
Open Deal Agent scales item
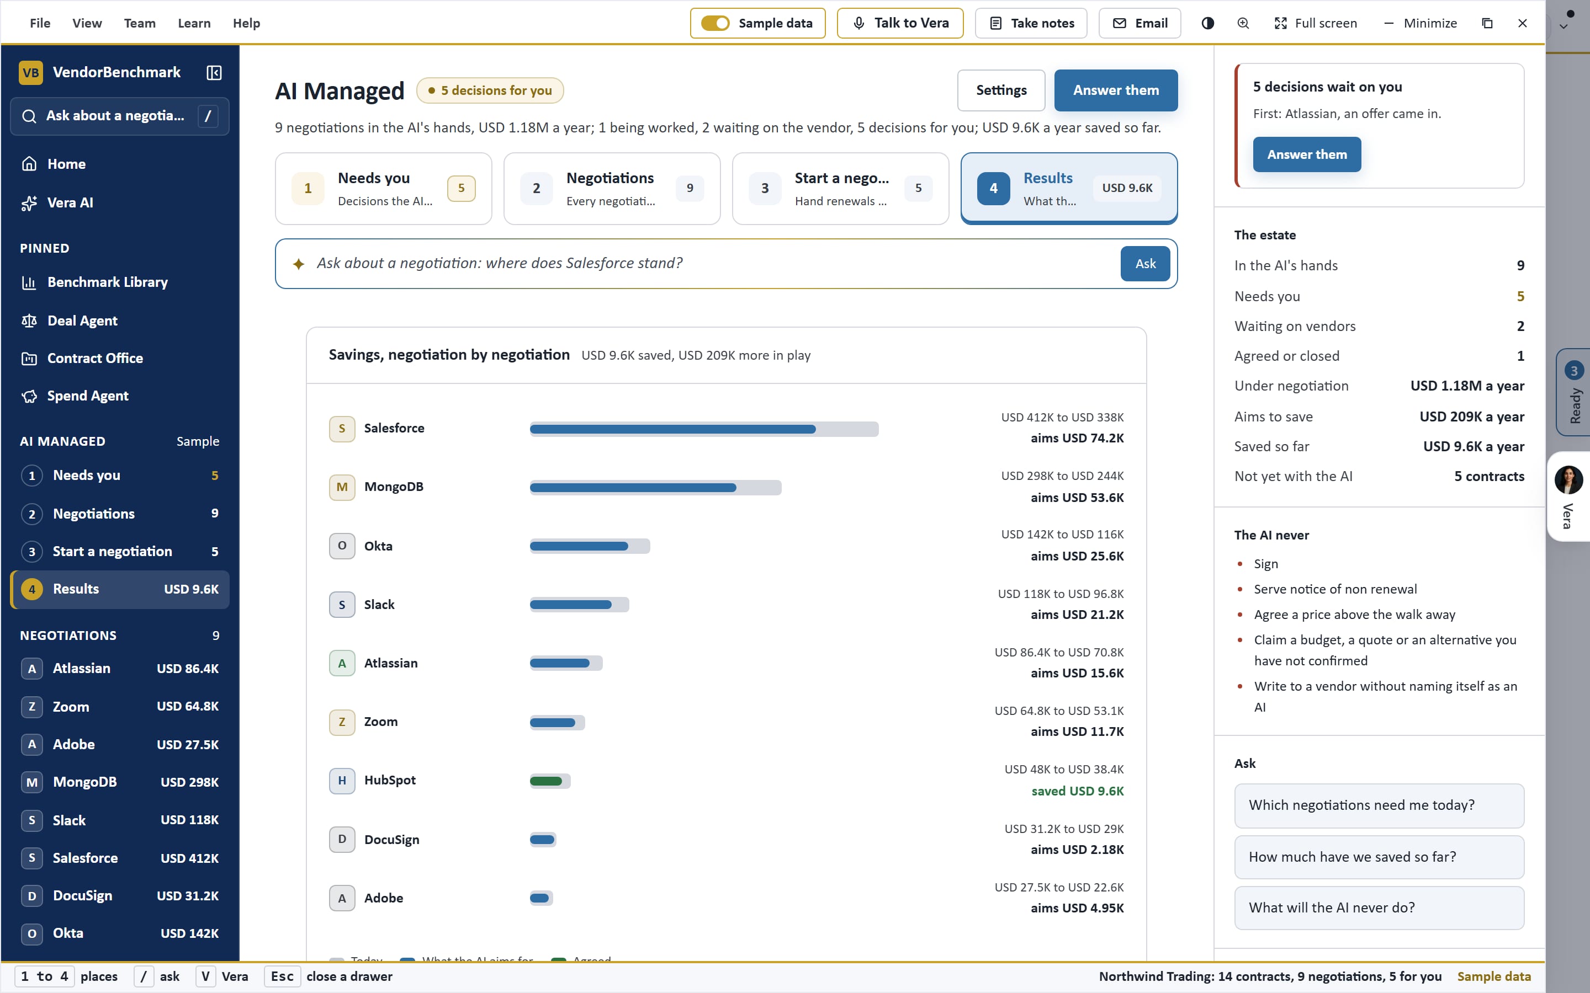(x=120, y=321)
